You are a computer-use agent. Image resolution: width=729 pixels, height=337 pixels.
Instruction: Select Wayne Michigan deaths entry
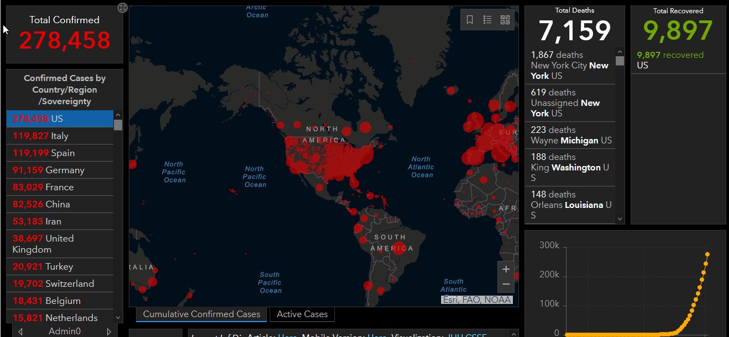(570, 135)
